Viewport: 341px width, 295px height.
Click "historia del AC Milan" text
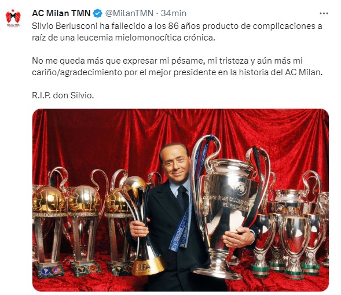click(281, 72)
